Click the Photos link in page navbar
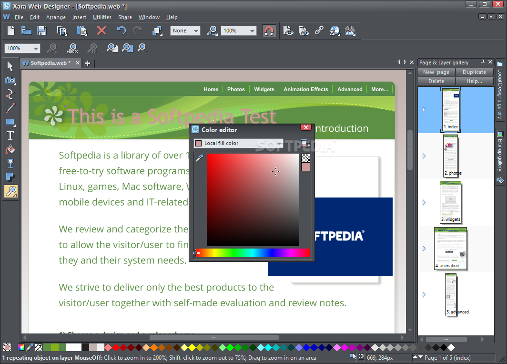The image size is (507, 364). coord(236,89)
